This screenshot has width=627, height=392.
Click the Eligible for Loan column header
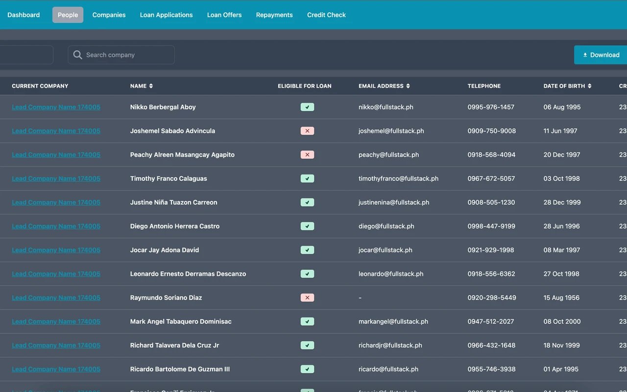pos(305,86)
